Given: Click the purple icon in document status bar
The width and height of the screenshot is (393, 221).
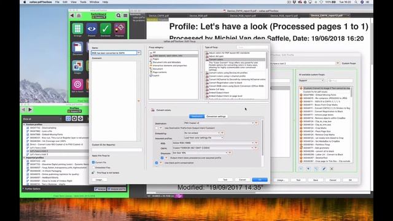Looking at the screenshot, I should 179,196.
